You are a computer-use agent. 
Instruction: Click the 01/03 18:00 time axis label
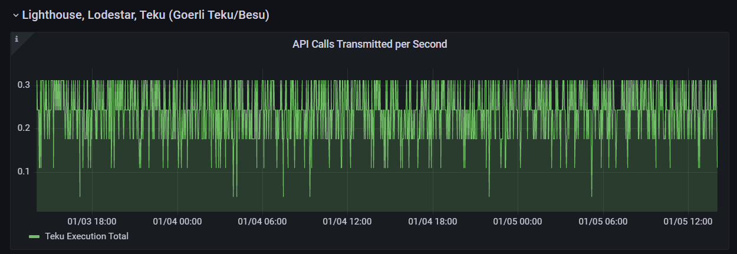pyautogui.click(x=92, y=222)
